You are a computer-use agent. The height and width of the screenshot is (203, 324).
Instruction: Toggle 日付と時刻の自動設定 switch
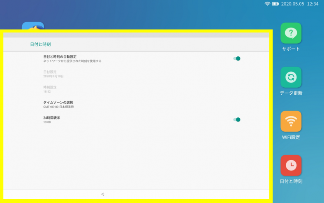237,58
